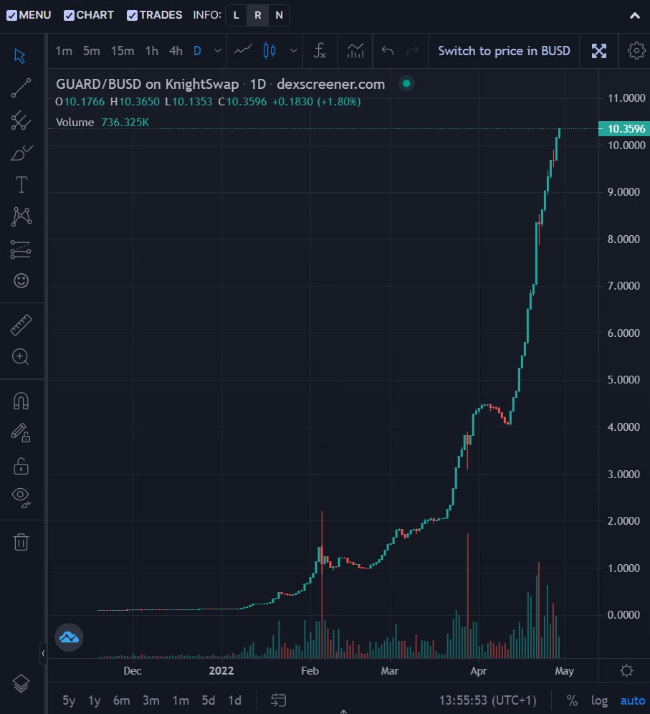The image size is (650, 714).
Task: Select the pattern drawing tool
Action: click(21, 216)
